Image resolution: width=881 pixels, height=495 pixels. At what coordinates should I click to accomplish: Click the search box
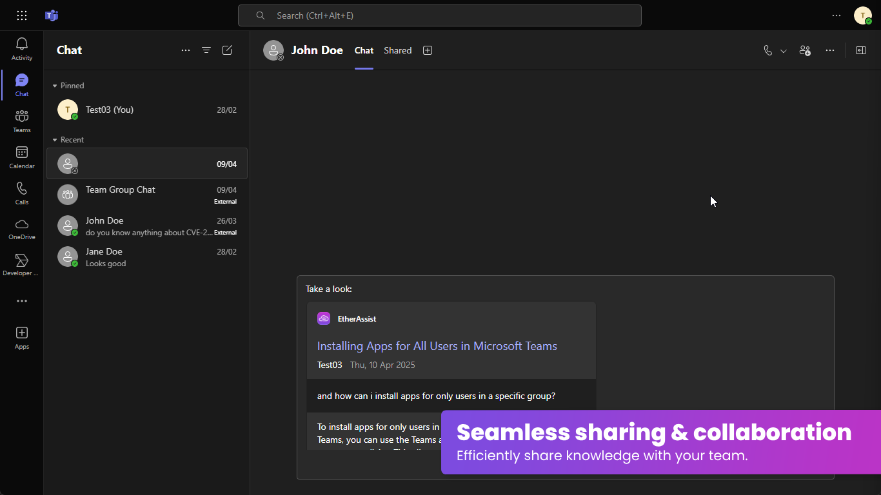coord(440,15)
